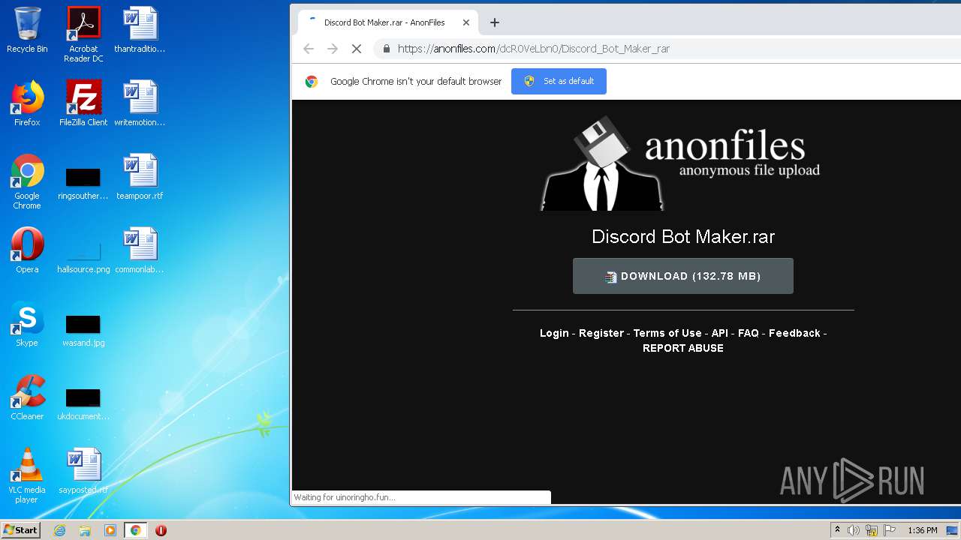The width and height of the screenshot is (961, 540).
Task: Launch Acrobat Reader DC shortcut
Action: pyautogui.click(x=83, y=34)
